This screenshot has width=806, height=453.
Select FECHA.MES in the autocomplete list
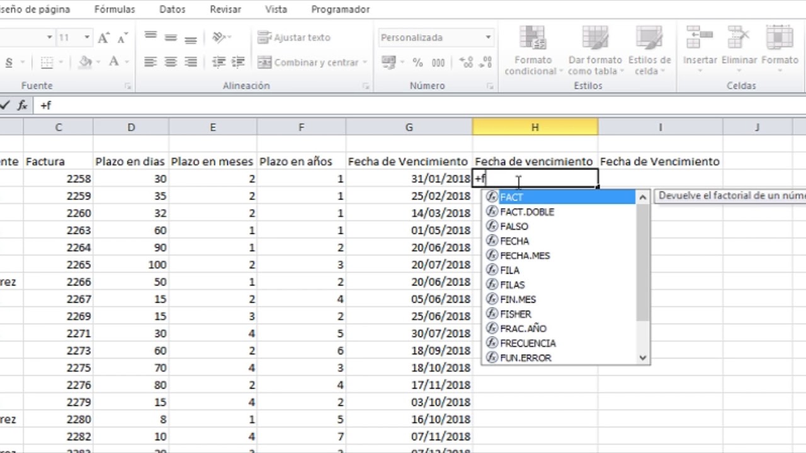560,255
